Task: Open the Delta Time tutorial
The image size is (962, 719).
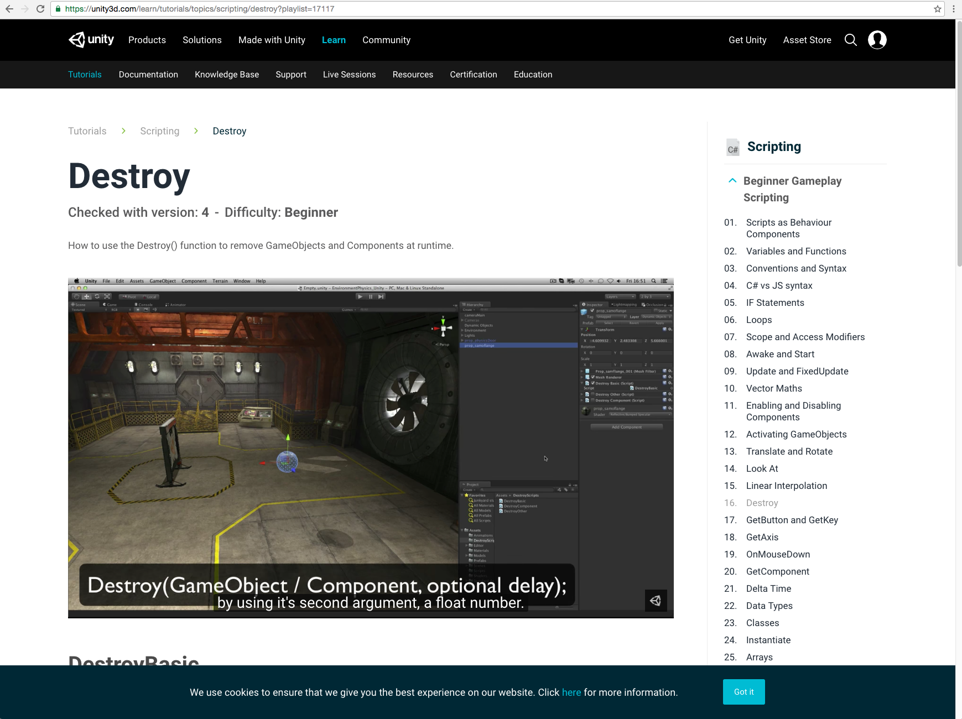Action: [x=768, y=588]
